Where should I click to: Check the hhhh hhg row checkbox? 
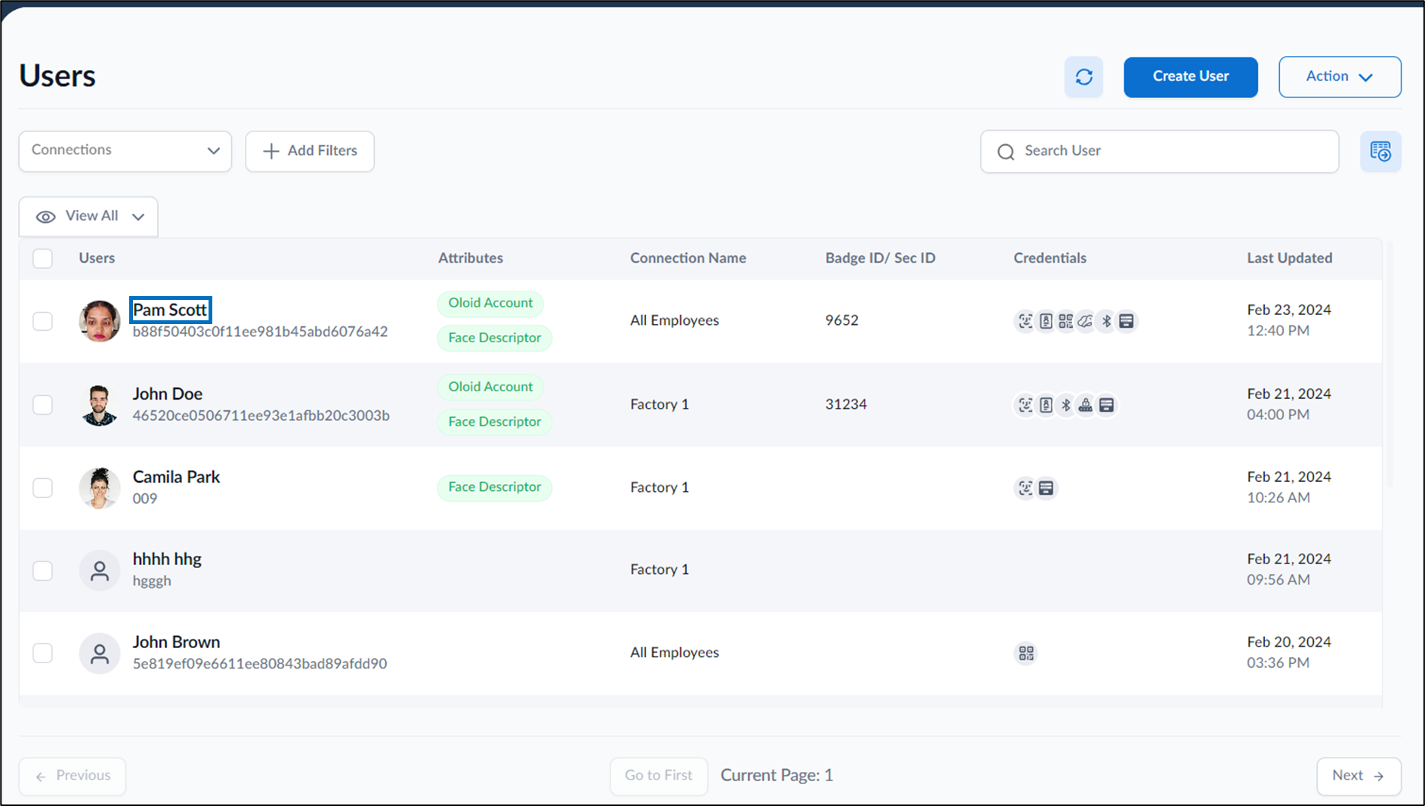coord(43,570)
